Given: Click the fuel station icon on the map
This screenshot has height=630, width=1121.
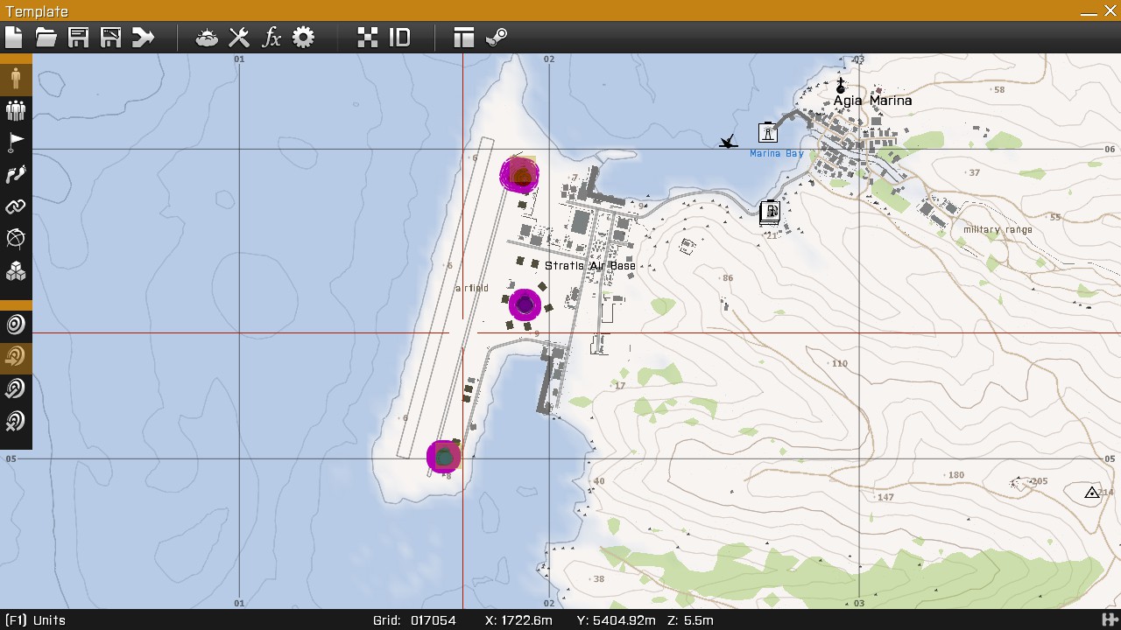Looking at the screenshot, I should click(770, 213).
